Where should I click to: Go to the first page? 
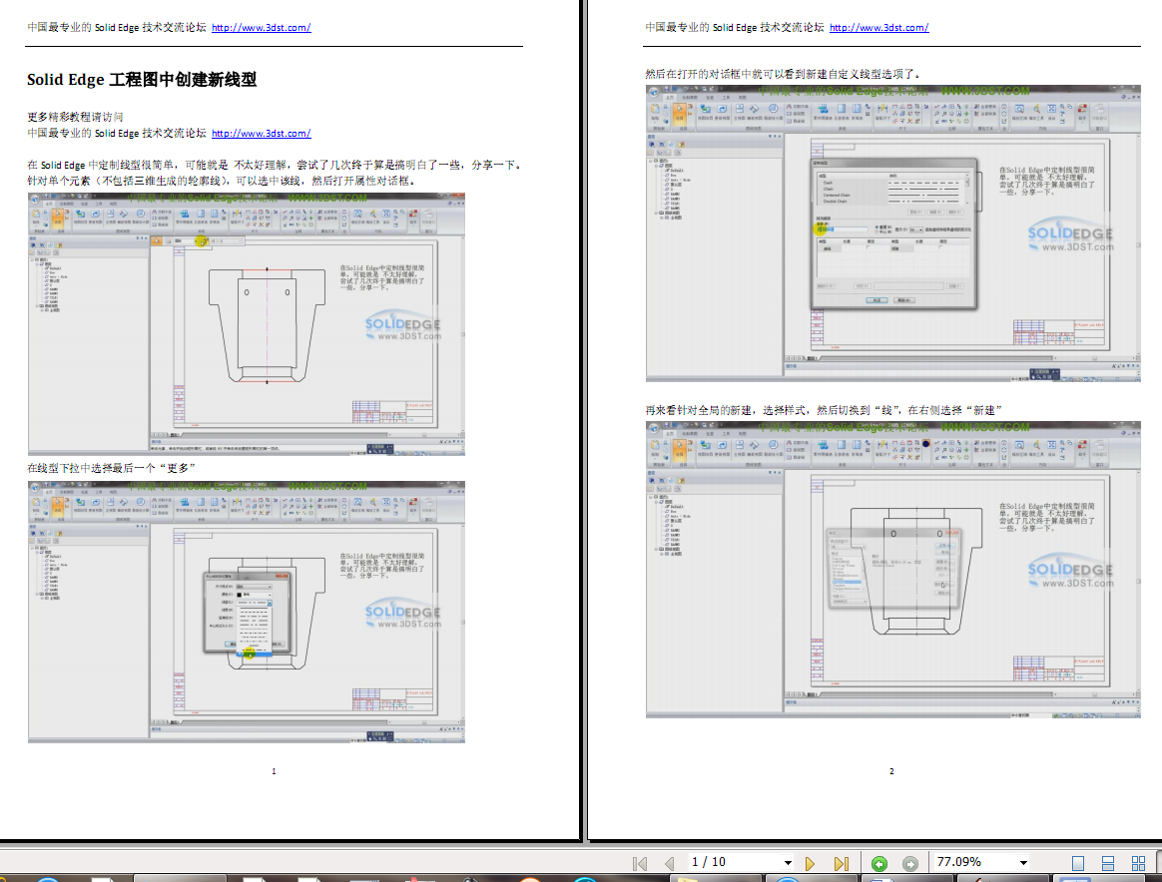(640, 863)
